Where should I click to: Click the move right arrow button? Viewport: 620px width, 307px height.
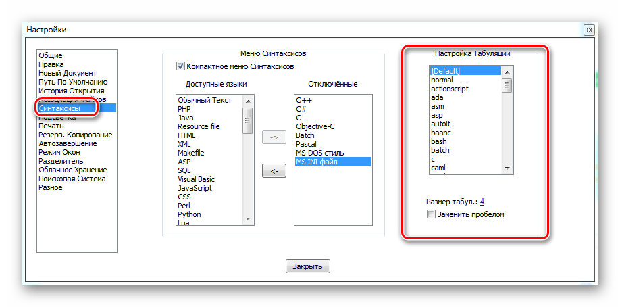coord(274,138)
